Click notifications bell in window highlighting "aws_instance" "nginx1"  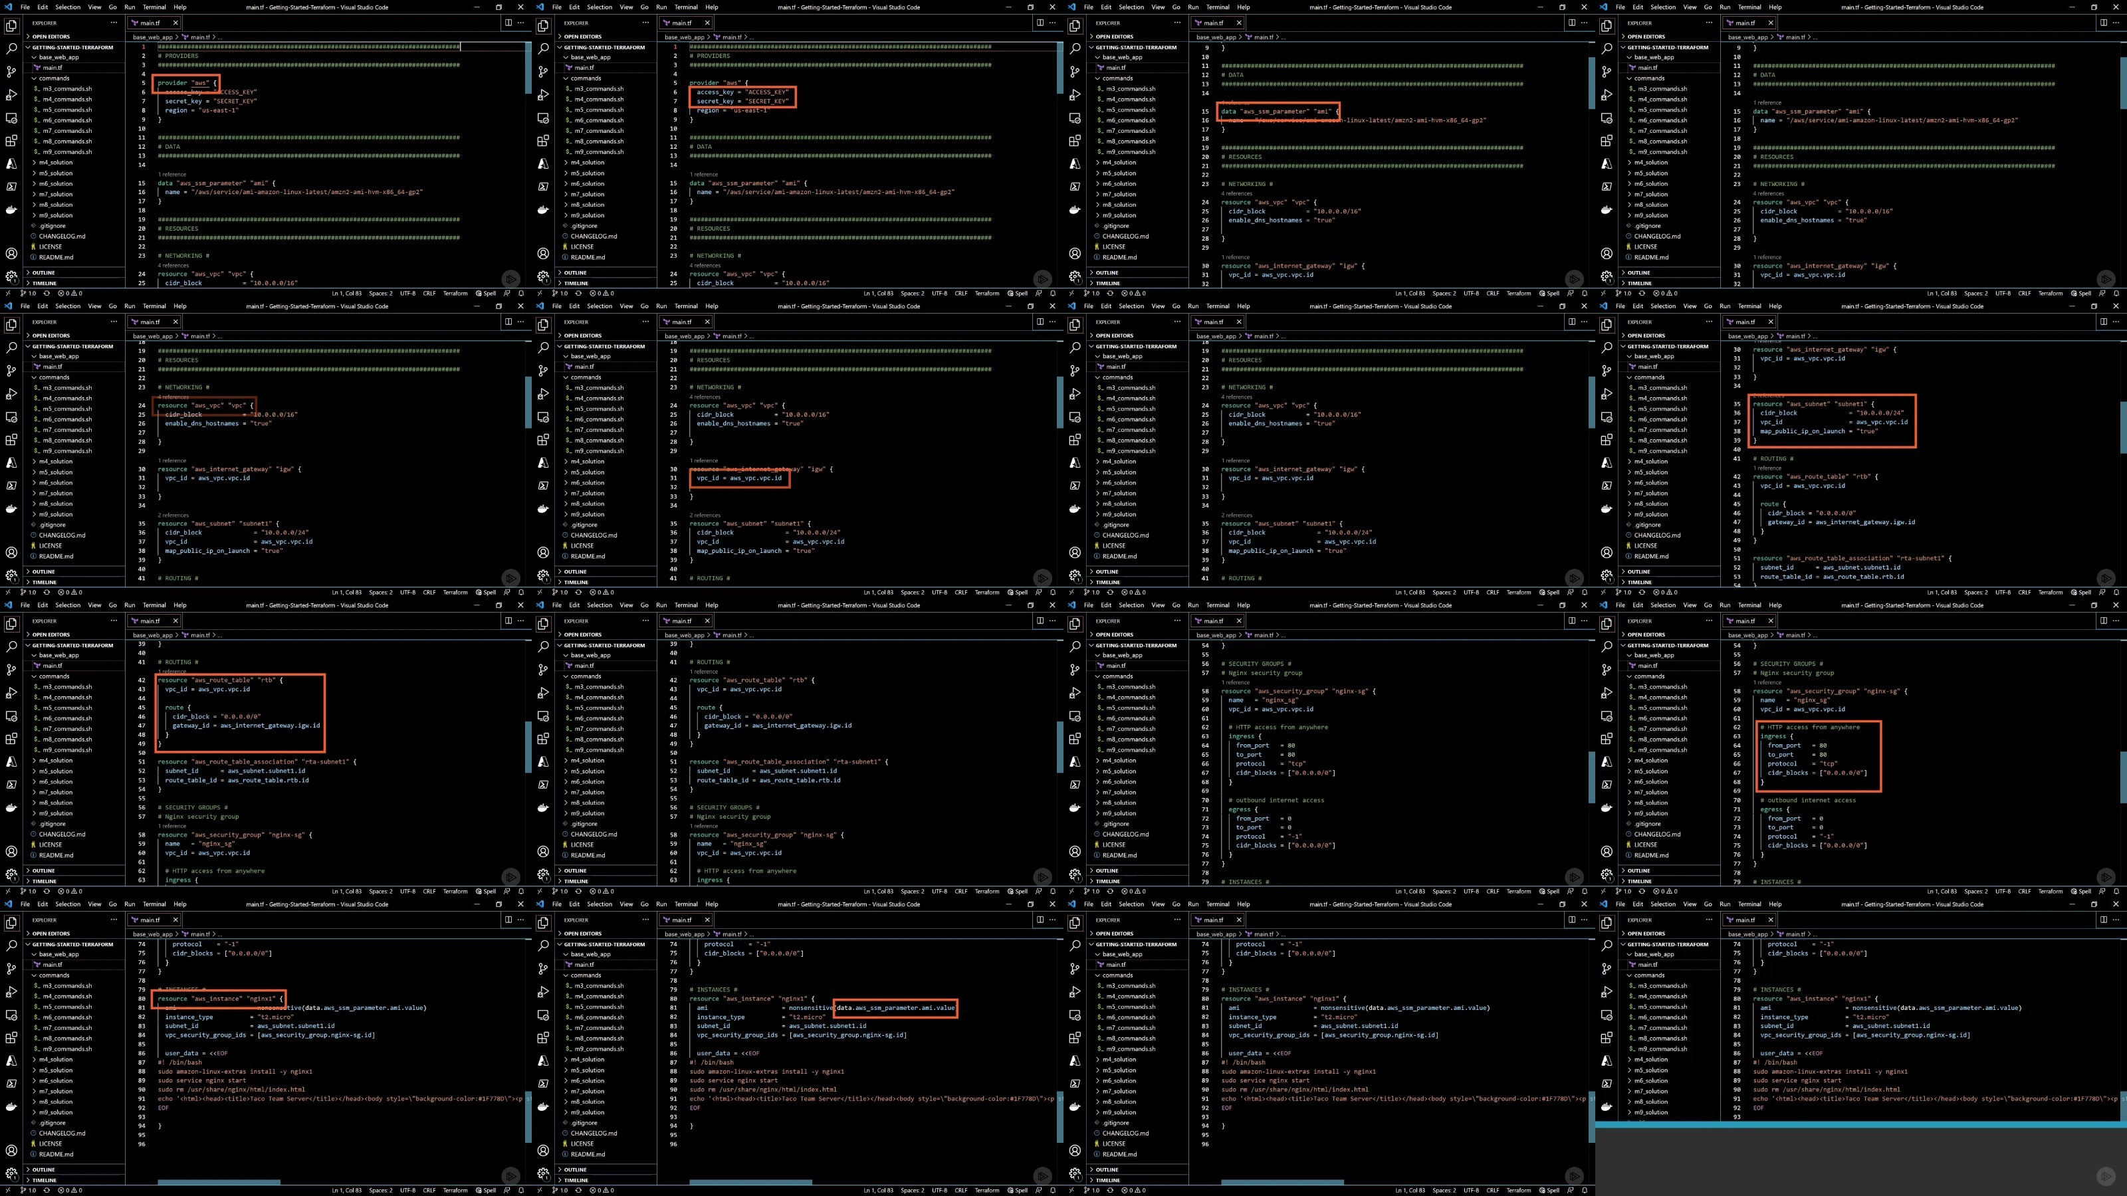click(x=521, y=1190)
